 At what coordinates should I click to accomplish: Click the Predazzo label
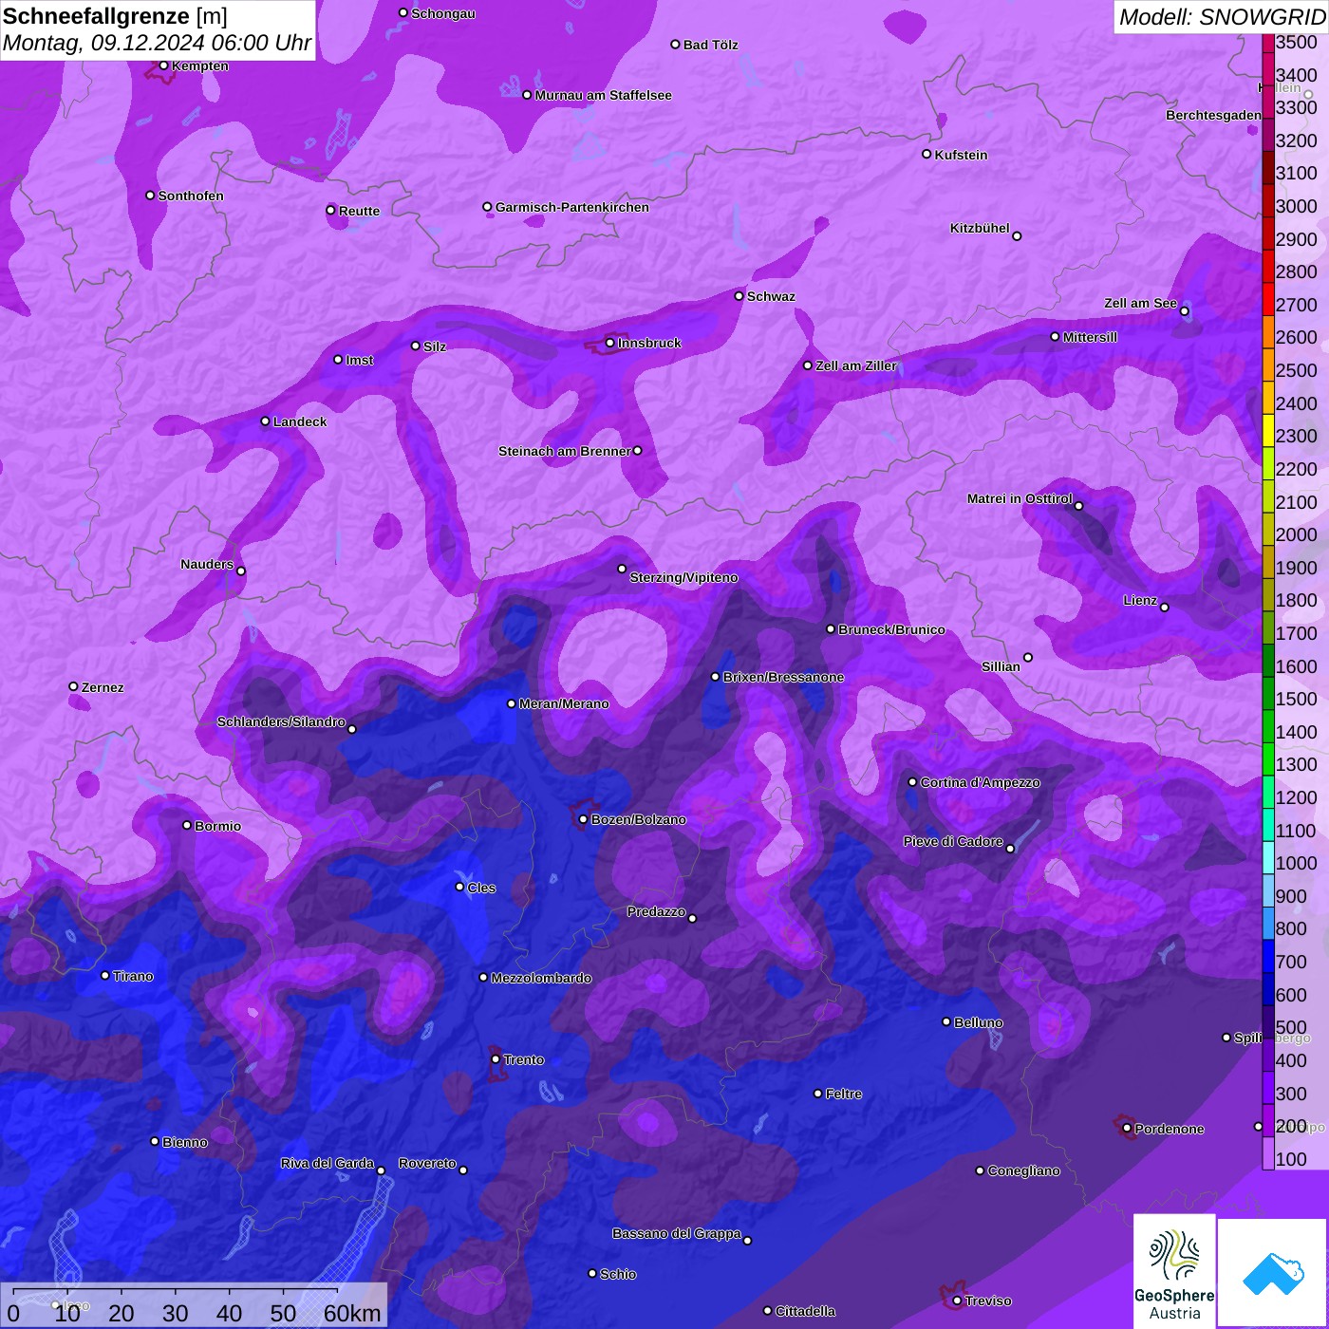tap(656, 911)
